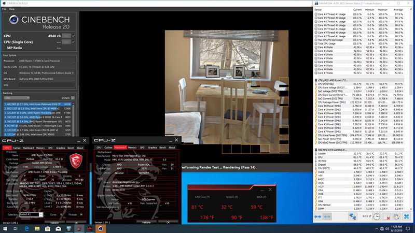Click the Current column header in HWiNFO

tap(357, 9)
